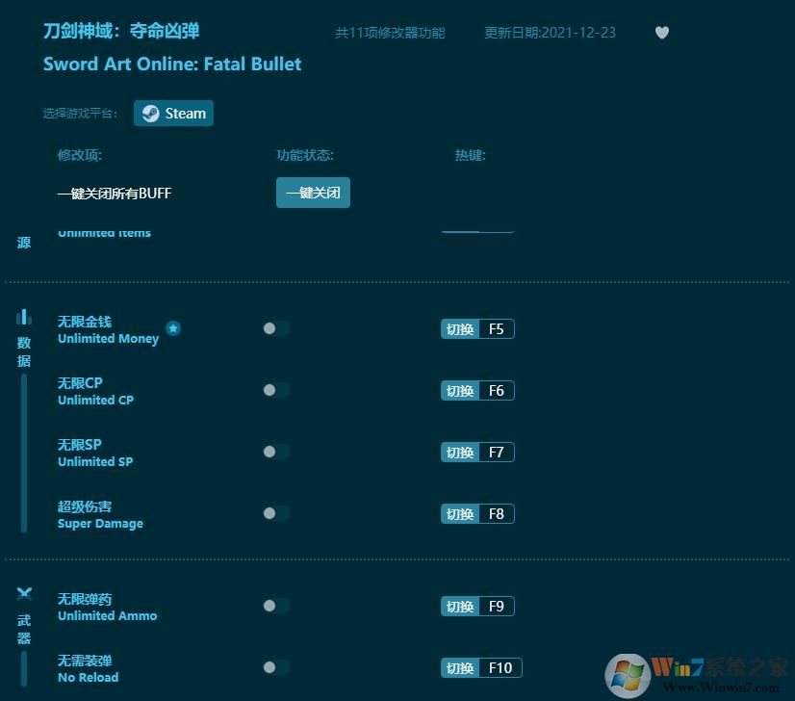This screenshot has height=701, width=795.
Task: Turn on the Unlimited SP switch
Action: tap(276, 452)
